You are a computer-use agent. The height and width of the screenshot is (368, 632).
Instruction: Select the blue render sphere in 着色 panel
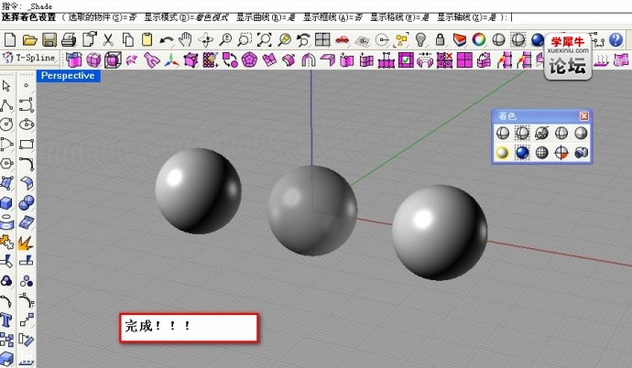(x=522, y=153)
